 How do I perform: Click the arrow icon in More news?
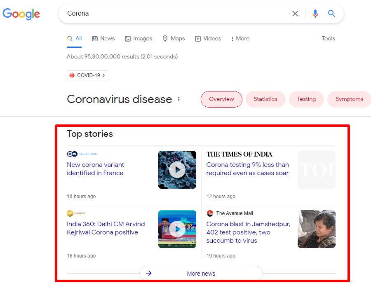coord(148,274)
